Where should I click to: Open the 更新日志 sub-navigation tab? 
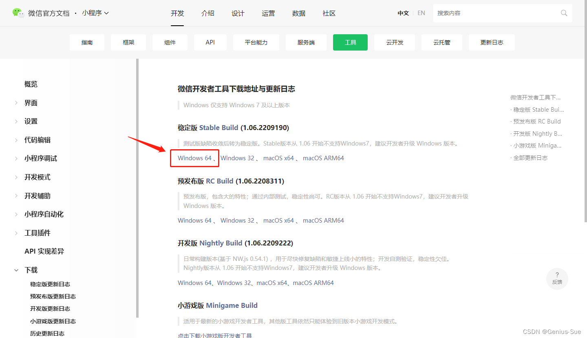(x=492, y=42)
